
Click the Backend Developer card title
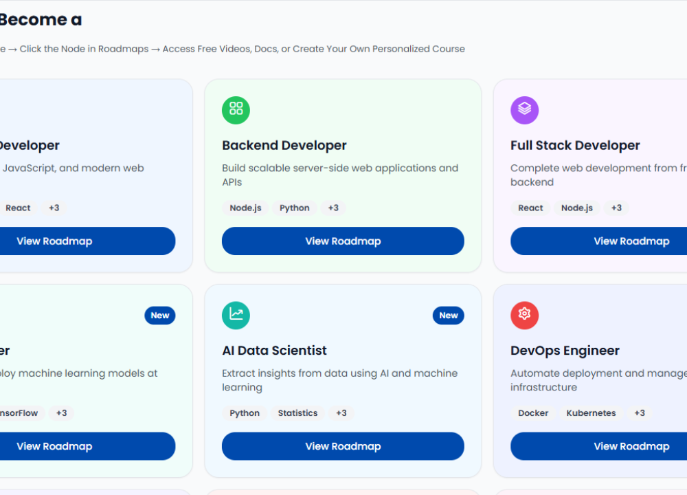[284, 145]
